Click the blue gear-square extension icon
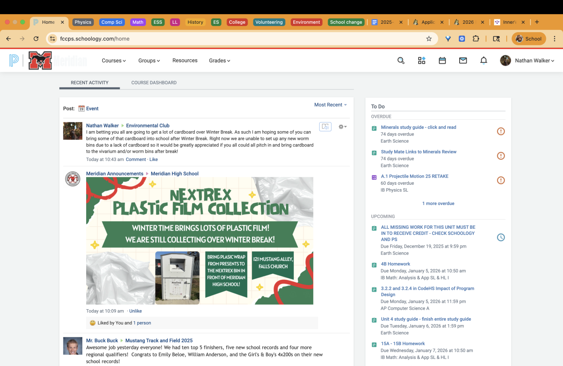The width and height of the screenshot is (563, 366). point(462,39)
